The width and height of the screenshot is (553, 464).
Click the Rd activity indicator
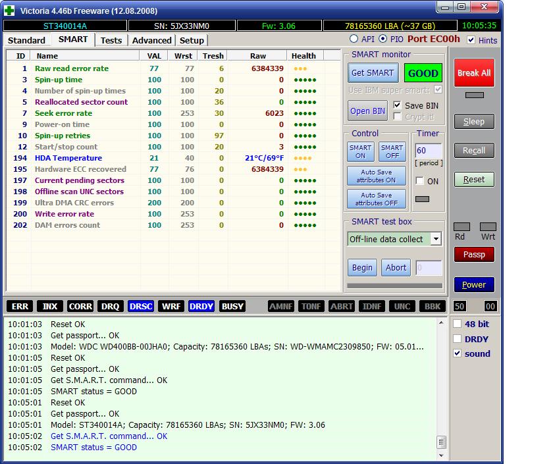(x=461, y=227)
